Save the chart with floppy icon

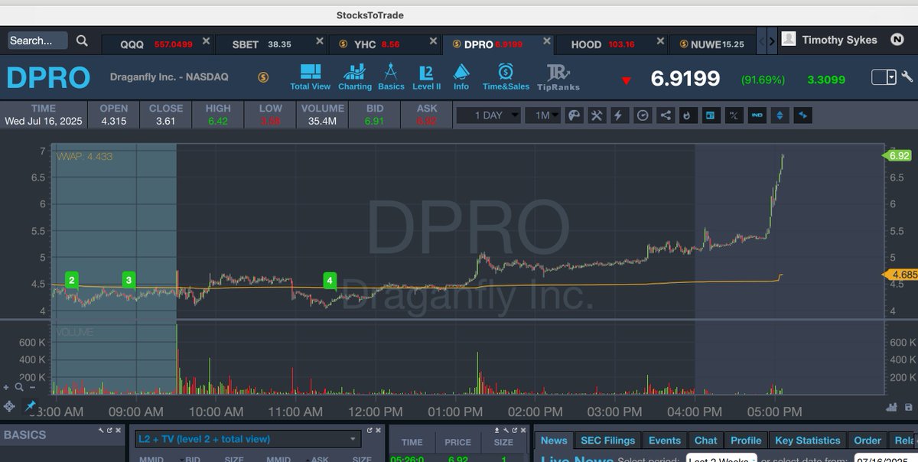(x=907, y=408)
